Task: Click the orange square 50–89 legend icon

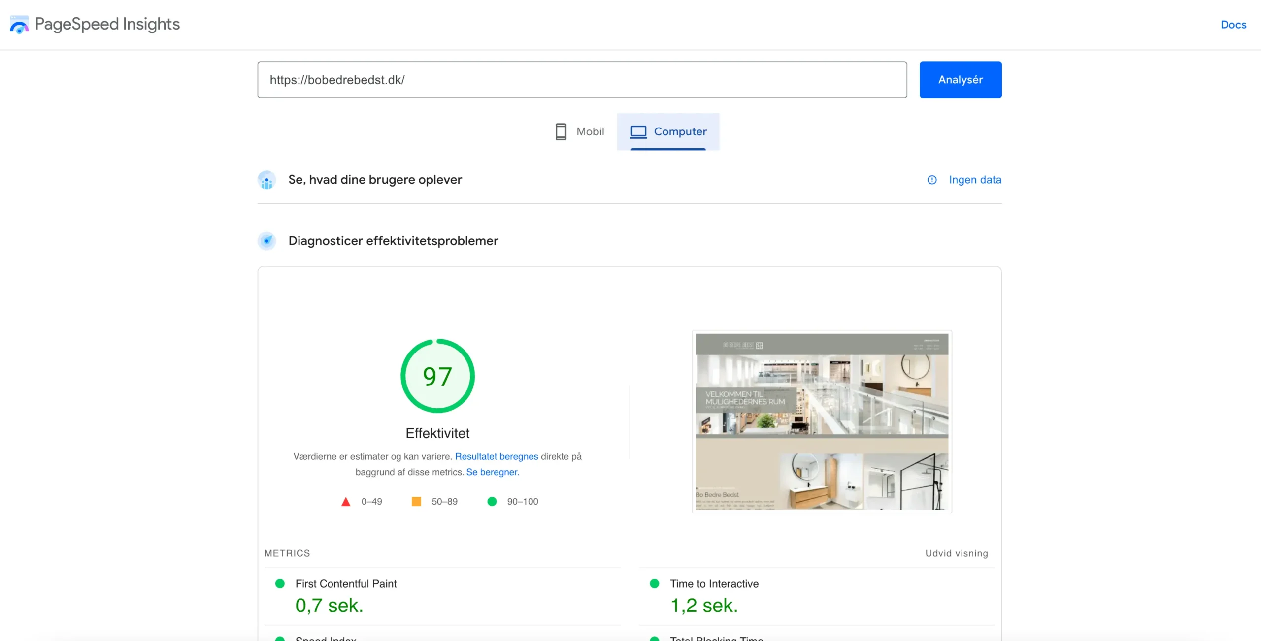Action: click(x=416, y=501)
